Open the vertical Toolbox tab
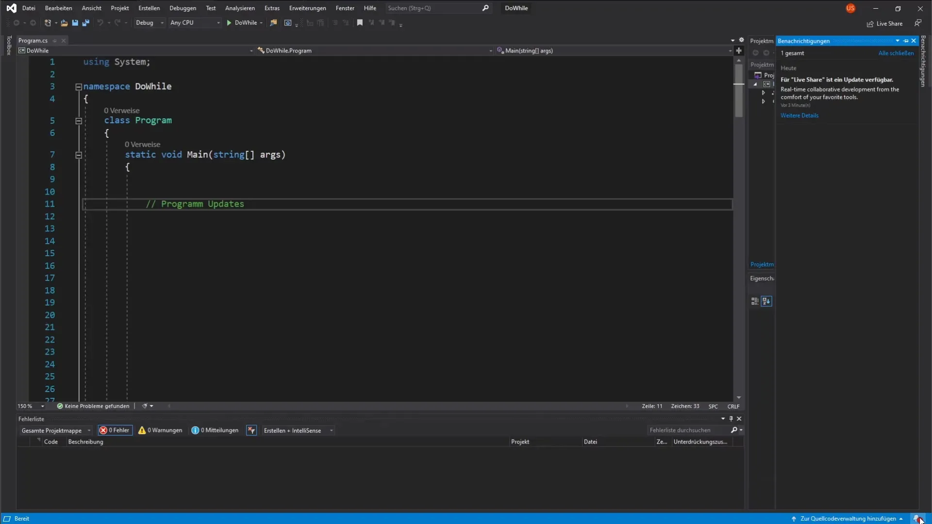 (x=9, y=45)
